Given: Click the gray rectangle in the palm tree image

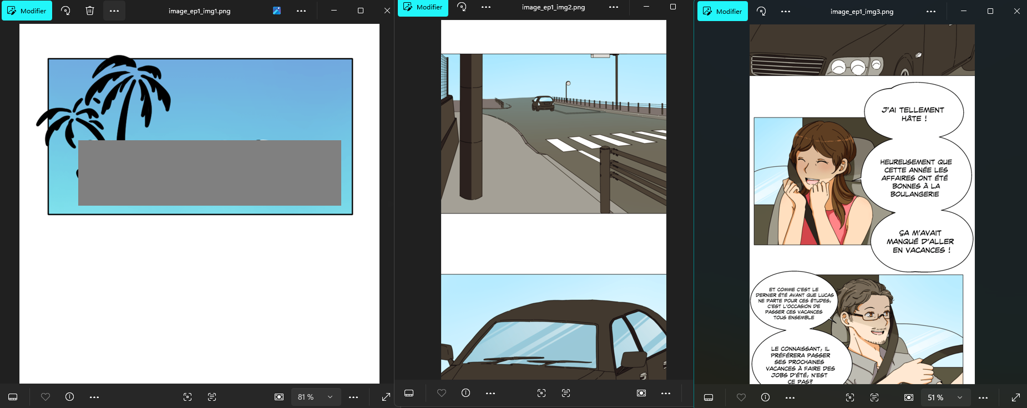Looking at the screenshot, I should pyautogui.click(x=209, y=173).
